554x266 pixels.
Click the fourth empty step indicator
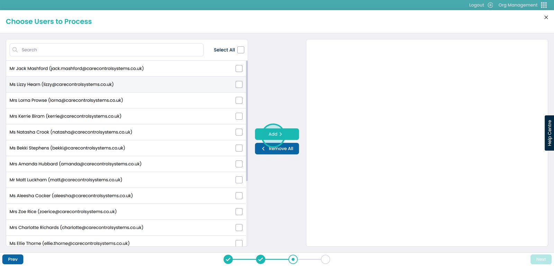(x=325, y=259)
